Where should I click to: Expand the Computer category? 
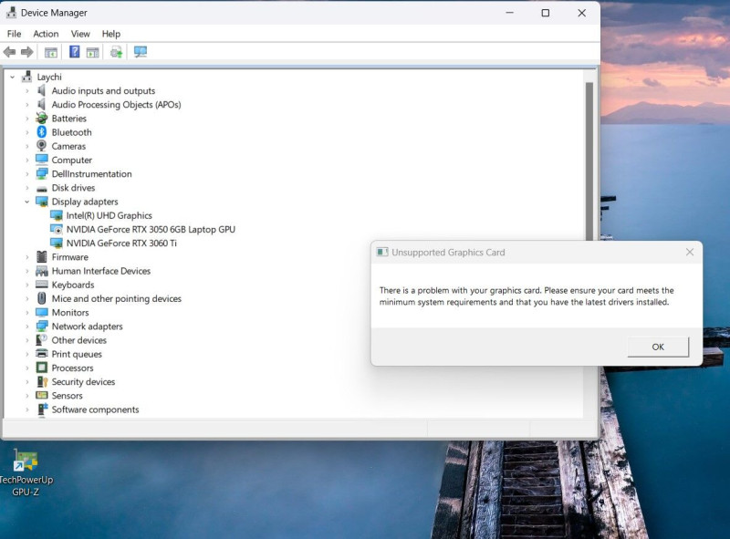point(27,161)
